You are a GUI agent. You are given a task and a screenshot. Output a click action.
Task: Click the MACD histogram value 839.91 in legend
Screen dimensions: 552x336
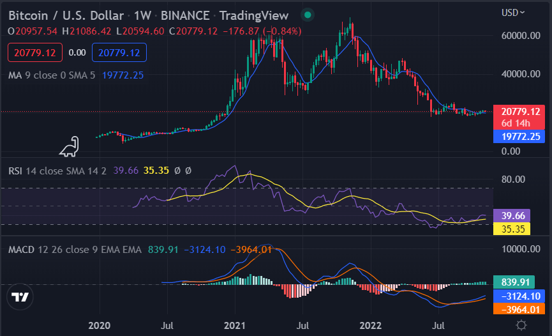point(163,250)
